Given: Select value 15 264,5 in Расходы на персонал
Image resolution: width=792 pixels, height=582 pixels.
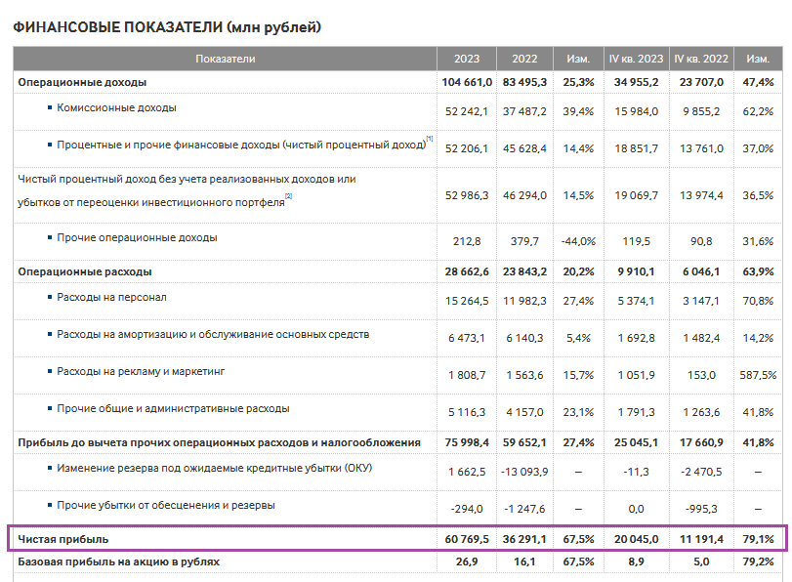Looking at the screenshot, I should tap(467, 301).
